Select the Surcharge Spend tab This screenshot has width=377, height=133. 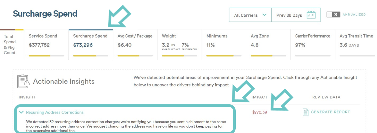(91, 45)
